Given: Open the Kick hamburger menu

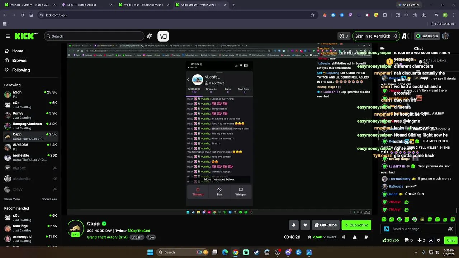Looking at the screenshot, I should click(8, 36).
